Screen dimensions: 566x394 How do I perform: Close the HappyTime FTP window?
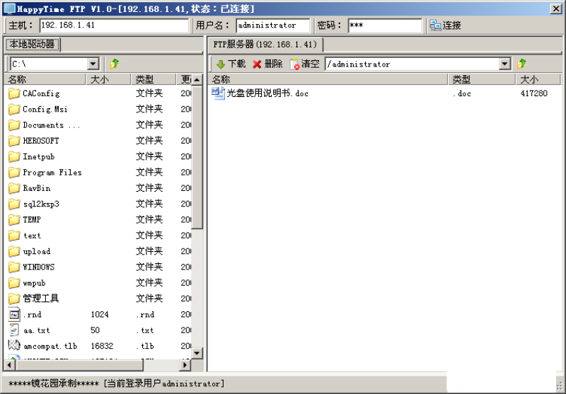click(556, 8)
